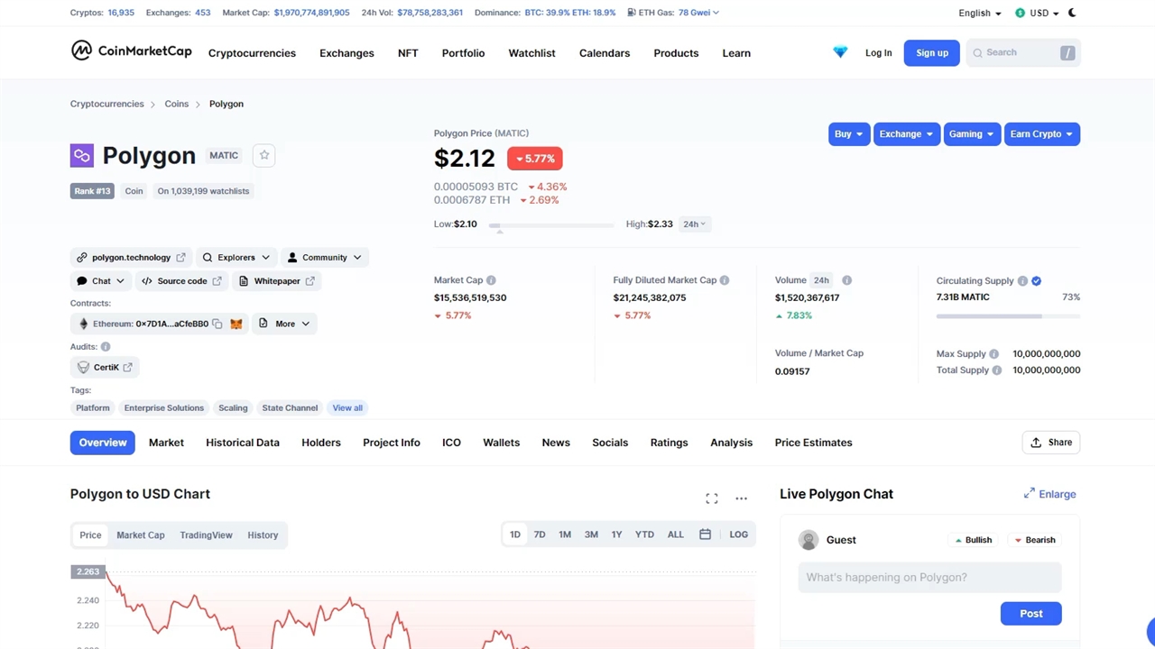Open the Explorers dropdown

pos(236,258)
